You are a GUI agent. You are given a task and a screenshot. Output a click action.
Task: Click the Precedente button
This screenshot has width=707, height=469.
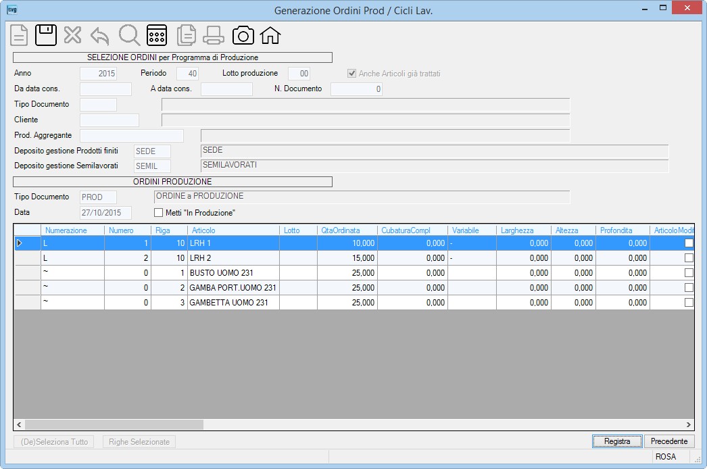click(x=669, y=441)
